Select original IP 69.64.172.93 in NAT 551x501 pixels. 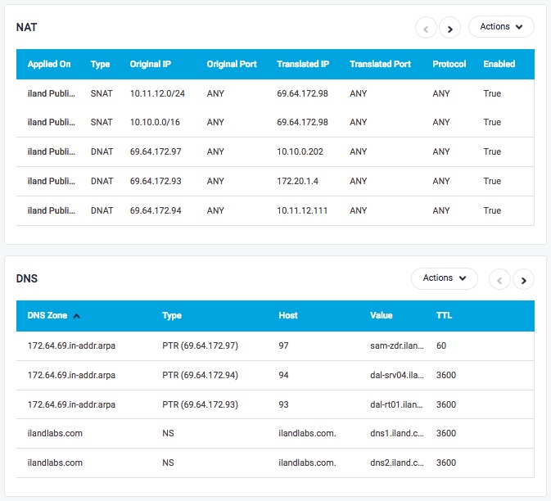click(x=156, y=181)
